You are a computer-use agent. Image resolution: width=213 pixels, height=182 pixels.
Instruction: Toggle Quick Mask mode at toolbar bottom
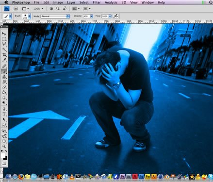tap(4, 163)
